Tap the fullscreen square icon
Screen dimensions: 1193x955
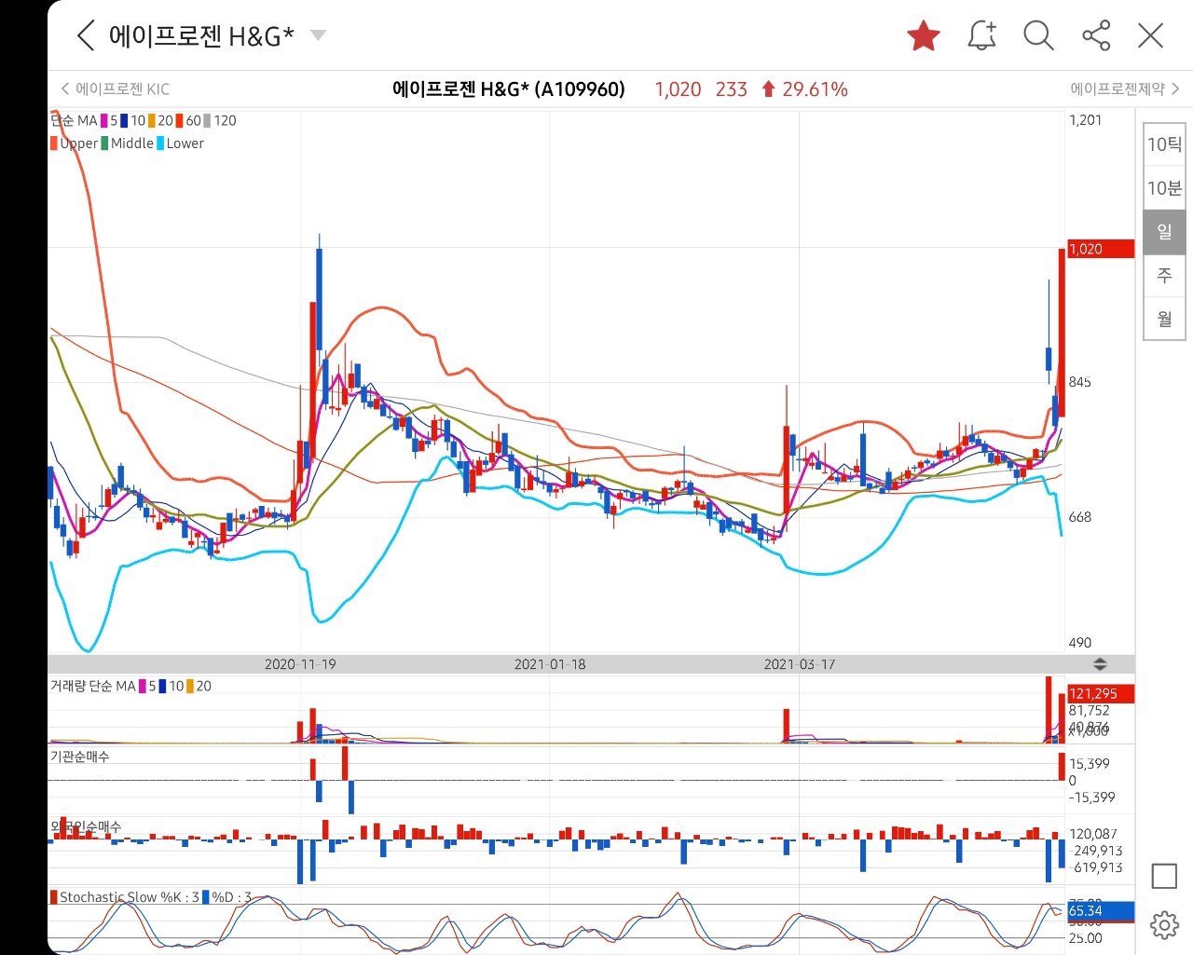[x=1164, y=876]
